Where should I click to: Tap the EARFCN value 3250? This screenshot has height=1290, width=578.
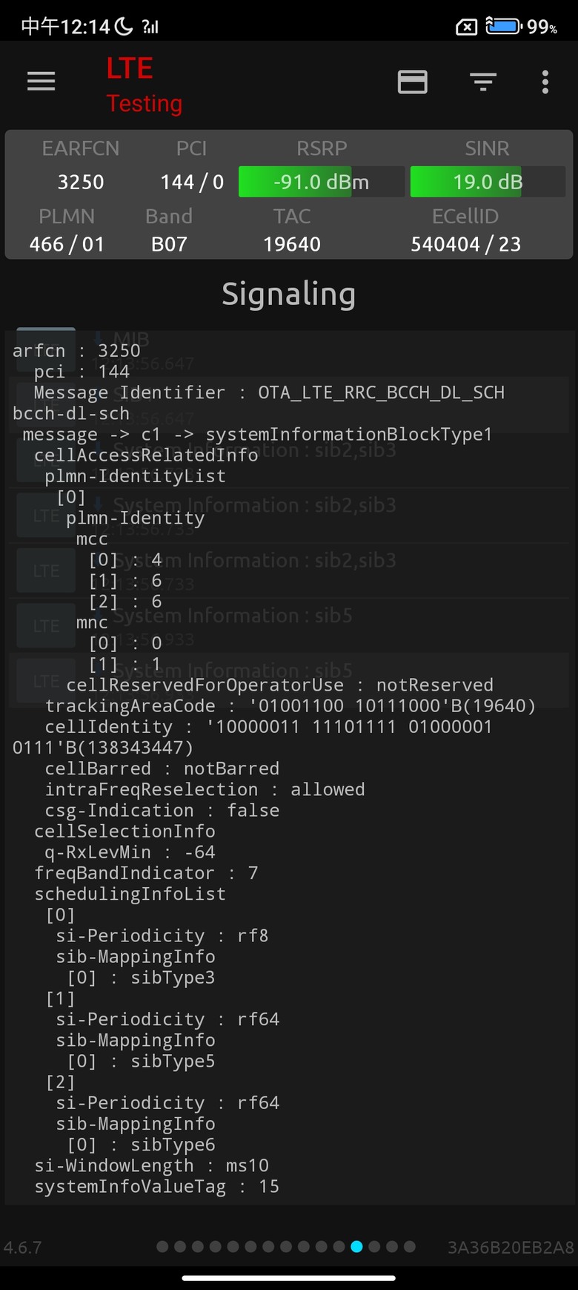coord(81,182)
